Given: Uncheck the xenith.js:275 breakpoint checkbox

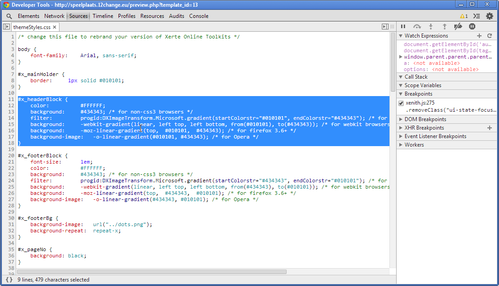Looking at the screenshot, I should tap(401, 103).
